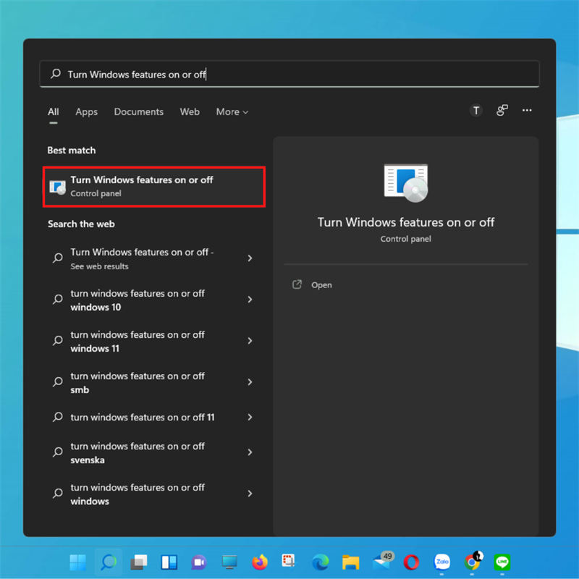Open the search feedback/share icon beside the avatar
This screenshot has width=579, height=579.
pos(502,111)
